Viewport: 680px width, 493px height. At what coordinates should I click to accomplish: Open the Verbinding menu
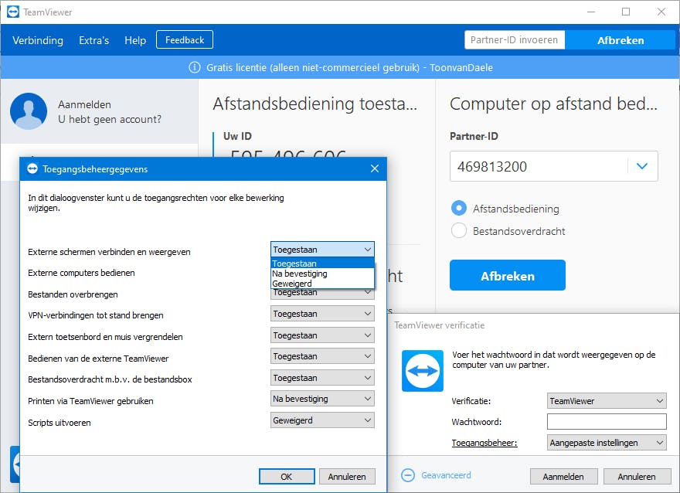(x=38, y=40)
